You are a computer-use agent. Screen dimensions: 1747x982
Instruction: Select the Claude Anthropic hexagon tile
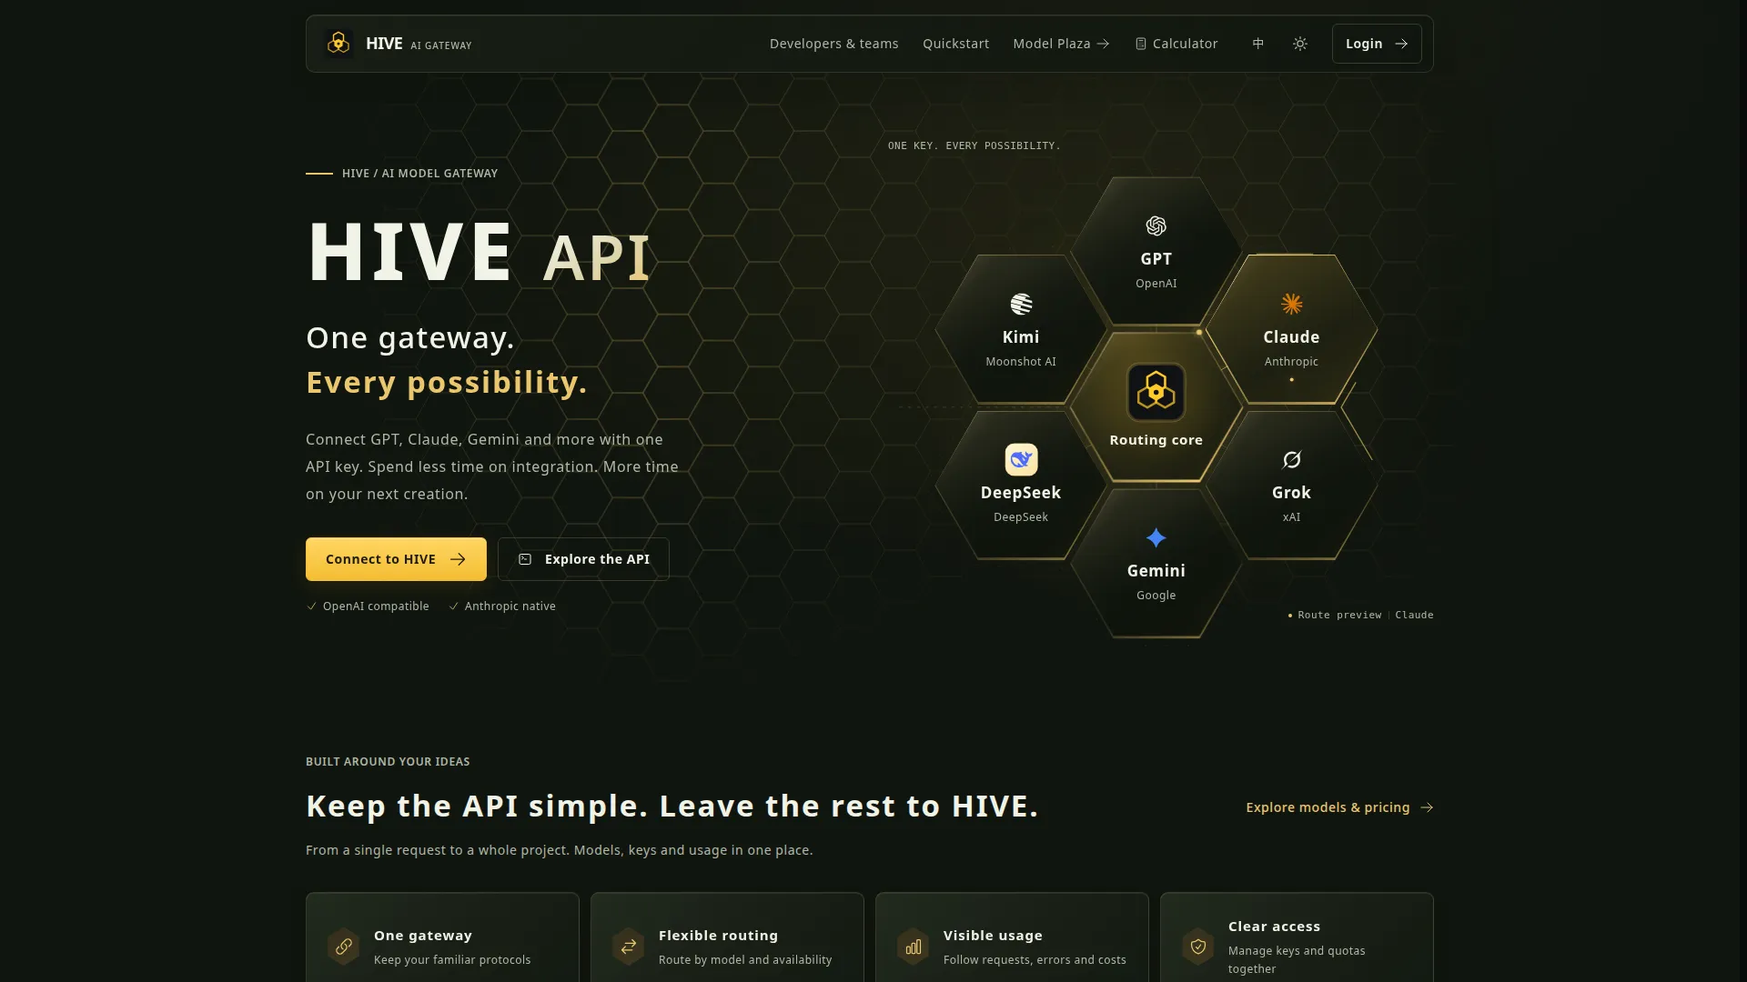(1291, 330)
